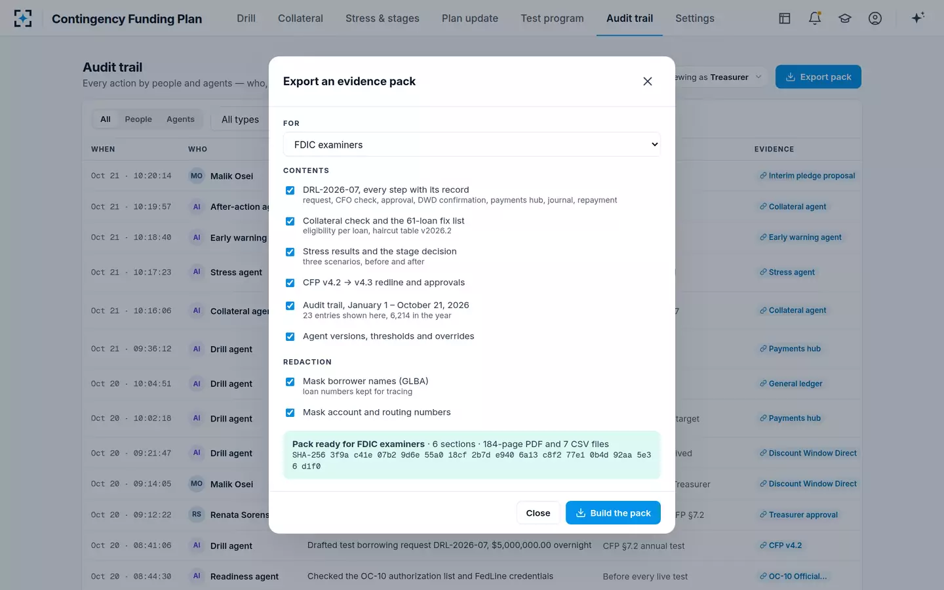Image resolution: width=944 pixels, height=590 pixels.
Task: Click the AI badge for Readiness agent row
Action: click(x=197, y=576)
